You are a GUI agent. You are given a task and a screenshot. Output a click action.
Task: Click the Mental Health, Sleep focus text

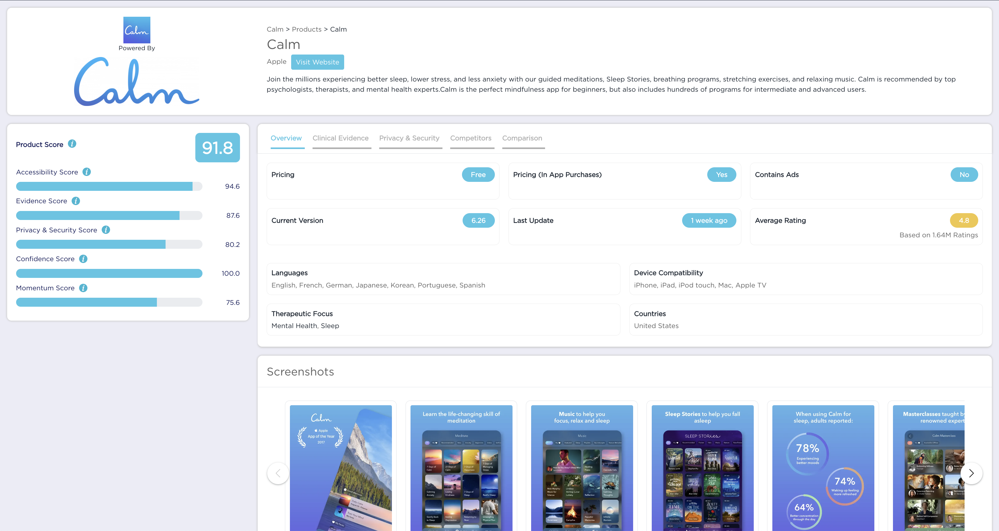pos(305,326)
